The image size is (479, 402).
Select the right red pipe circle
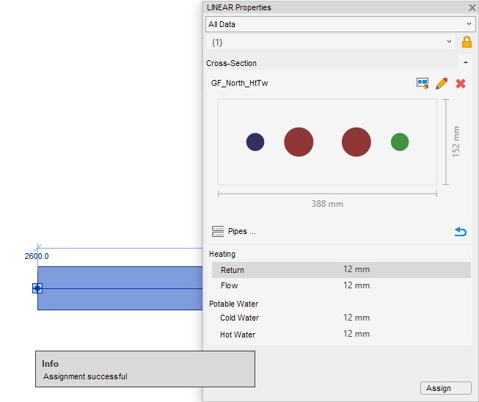coord(356,142)
